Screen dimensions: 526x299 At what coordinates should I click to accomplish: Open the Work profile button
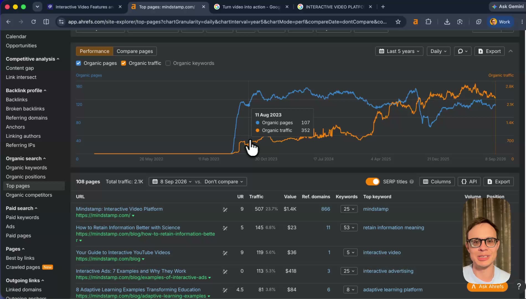pos(500,22)
